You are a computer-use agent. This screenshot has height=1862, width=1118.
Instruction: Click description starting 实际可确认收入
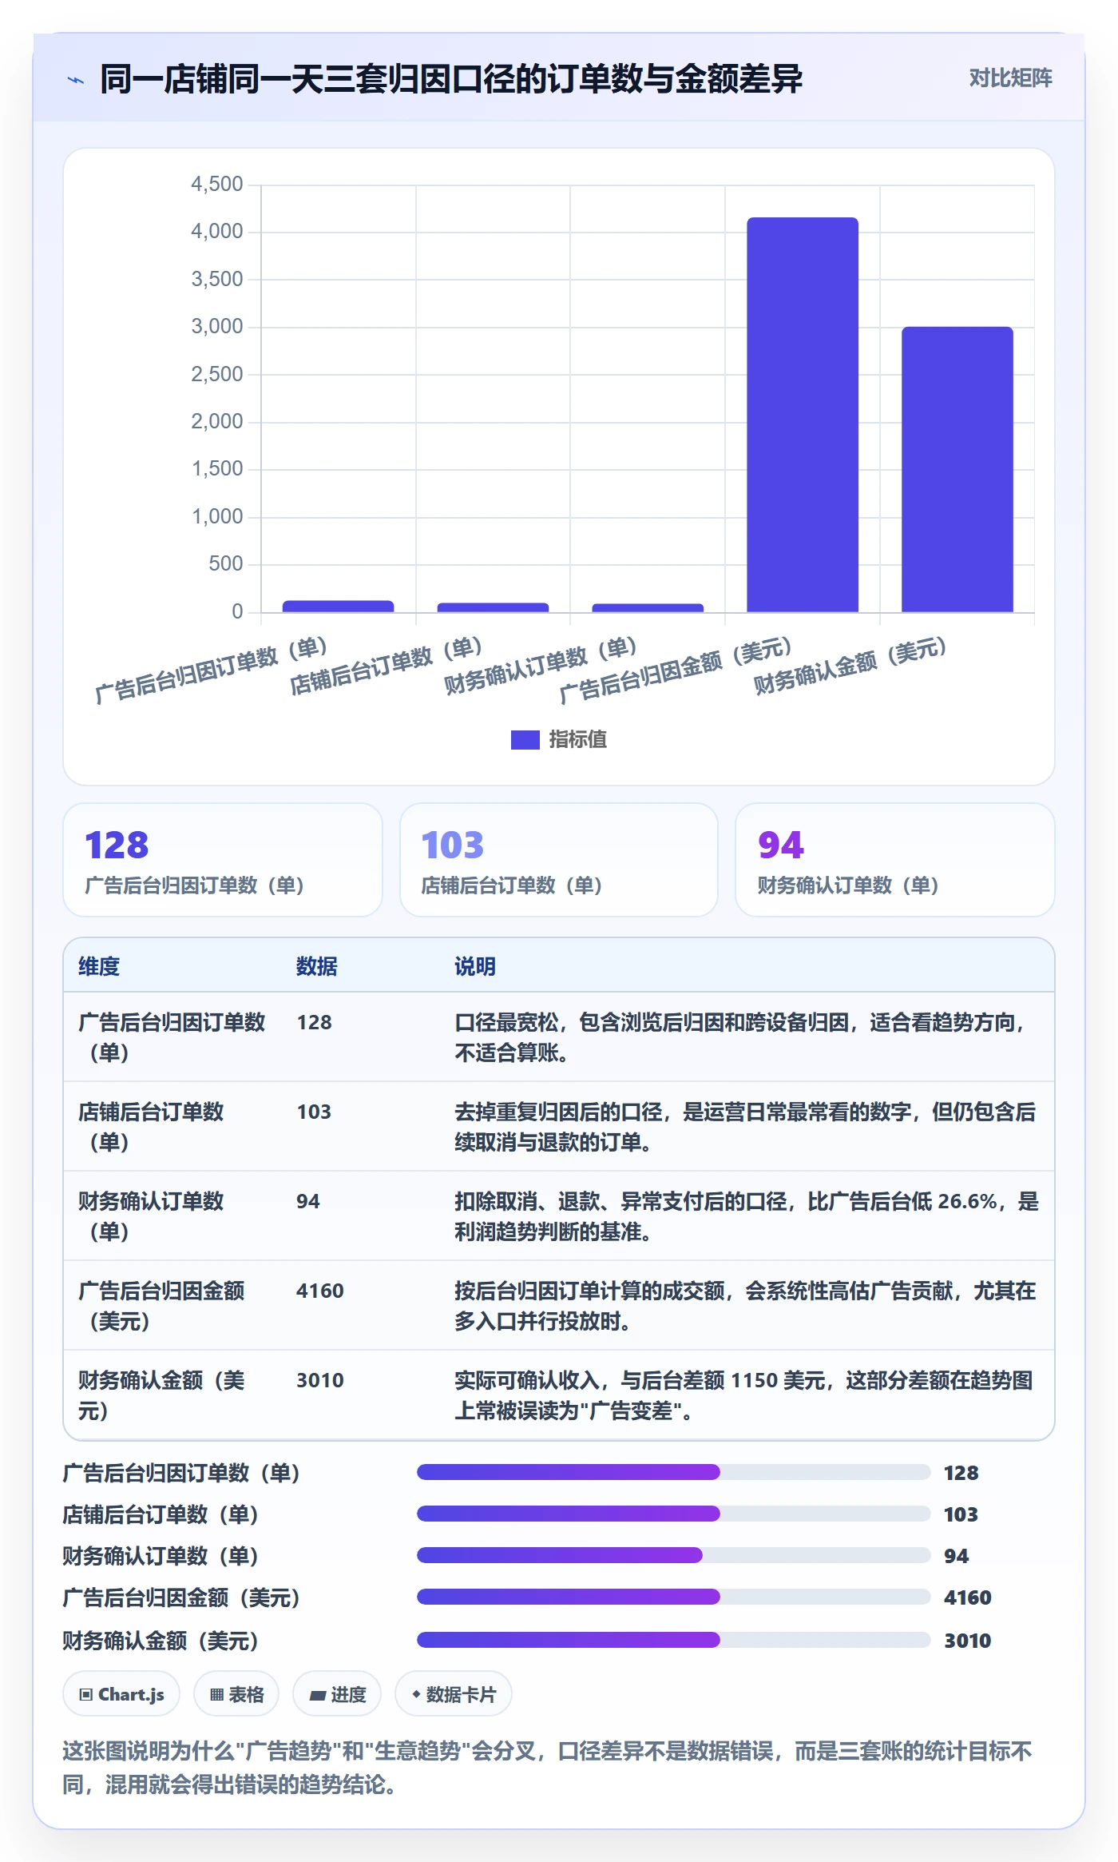(x=744, y=1395)
